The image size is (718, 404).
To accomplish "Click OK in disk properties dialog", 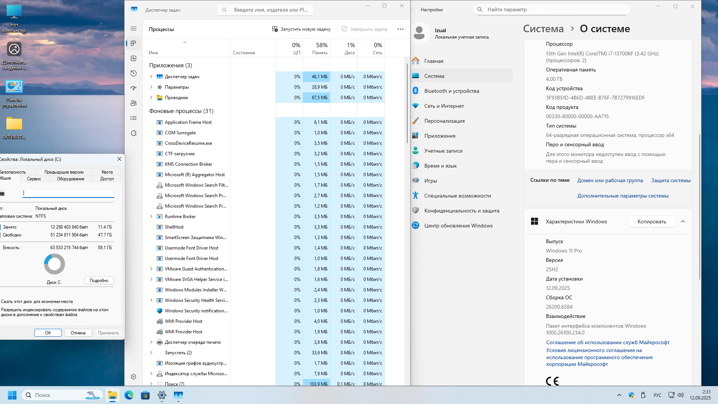I will [48, 333].
